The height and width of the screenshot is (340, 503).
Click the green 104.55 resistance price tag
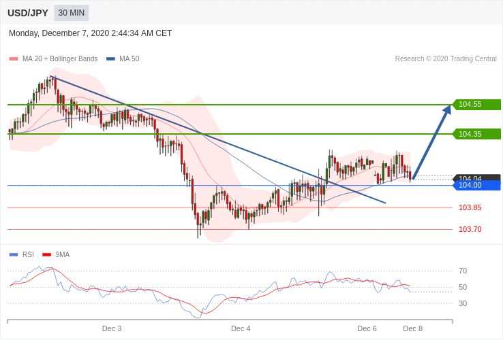(x=476, y=104)
